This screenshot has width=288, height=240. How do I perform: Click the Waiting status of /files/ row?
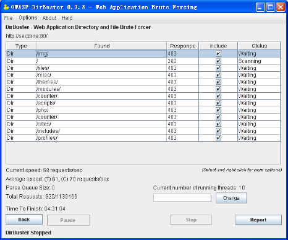point(259,68)
